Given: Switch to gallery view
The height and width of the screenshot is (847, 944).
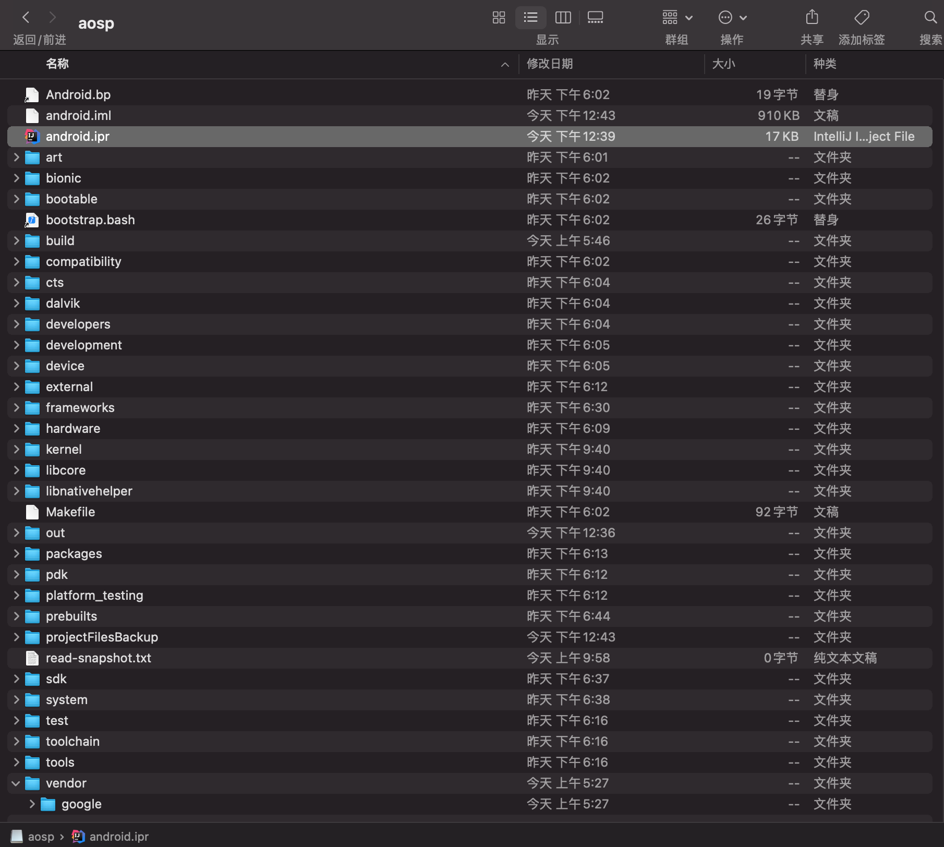Looking at the screenshot, I should (595, 18).
